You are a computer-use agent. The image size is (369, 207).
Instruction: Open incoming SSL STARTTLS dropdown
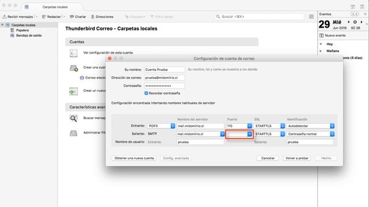[269, 126]
